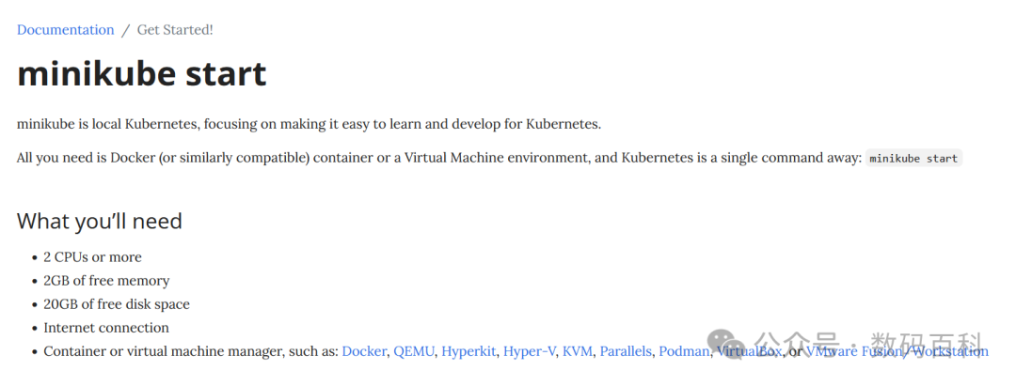
Task: Open the Podman link
Action: pyautogui.click(x=684, y=352)
